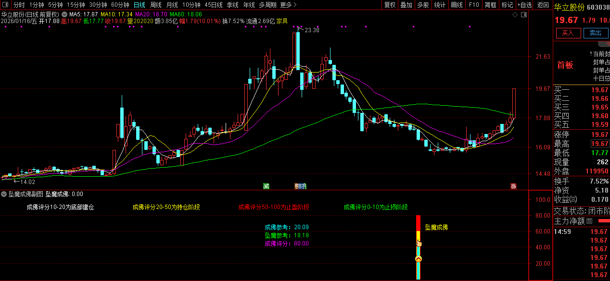
Task: Click the 23.38 high price label
Action: [312, 30]
